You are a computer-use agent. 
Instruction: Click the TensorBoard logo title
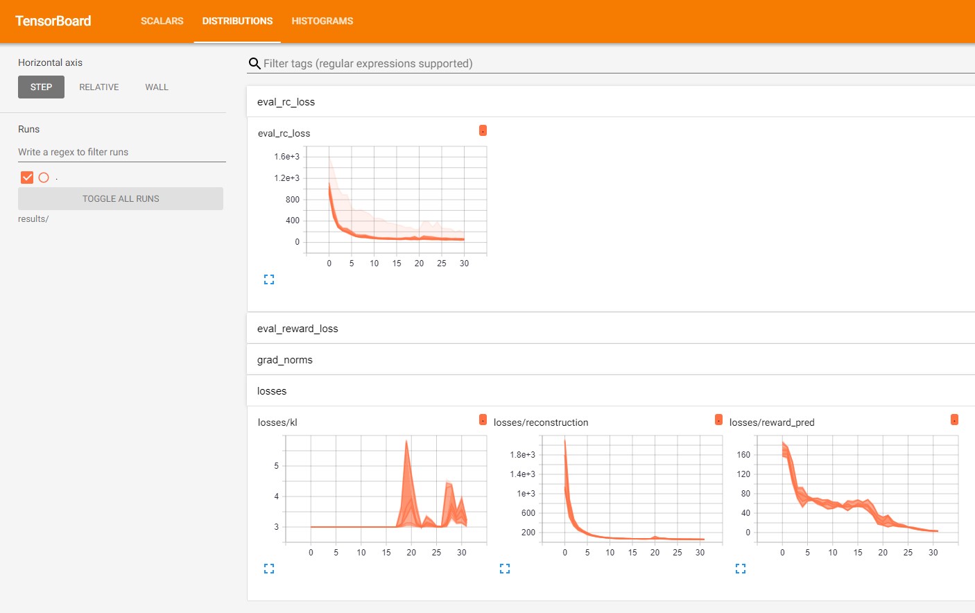tap(53, 21)
